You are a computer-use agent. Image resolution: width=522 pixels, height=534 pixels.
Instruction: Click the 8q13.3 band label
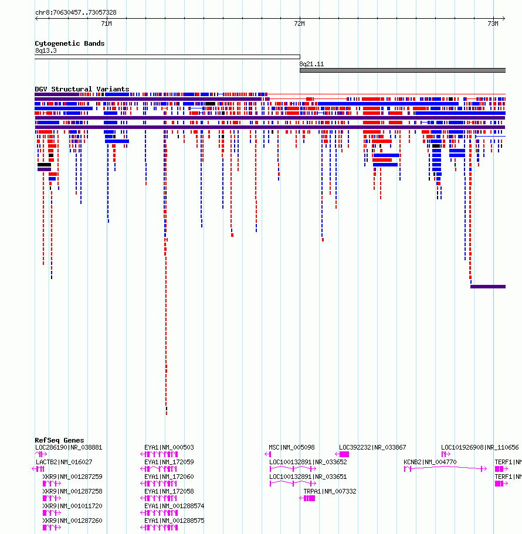click(46, 50)
